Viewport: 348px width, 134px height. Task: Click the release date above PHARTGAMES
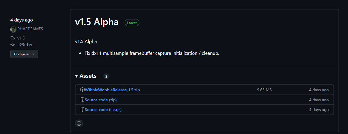22,20
